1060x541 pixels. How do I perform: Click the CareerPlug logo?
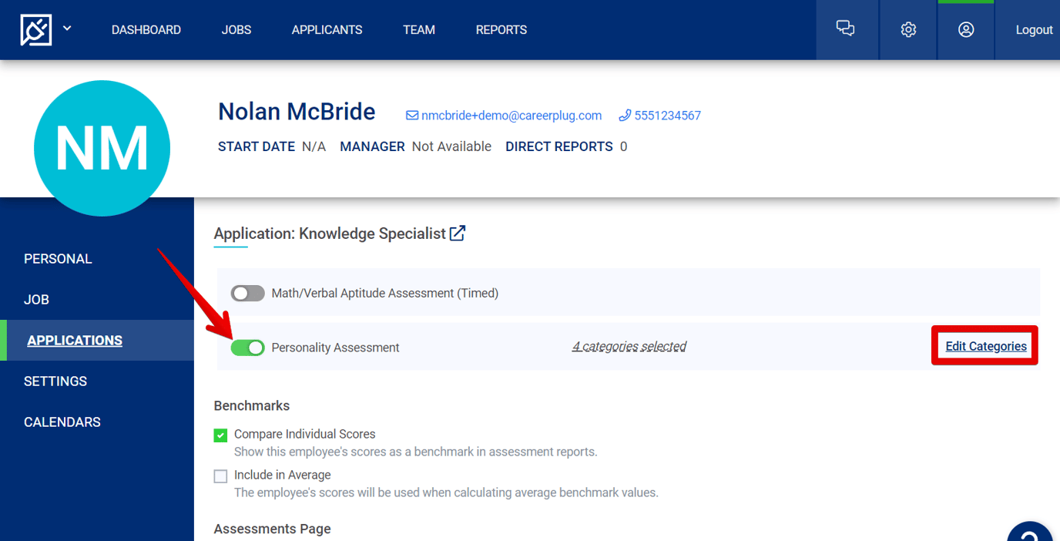(35, 29)
